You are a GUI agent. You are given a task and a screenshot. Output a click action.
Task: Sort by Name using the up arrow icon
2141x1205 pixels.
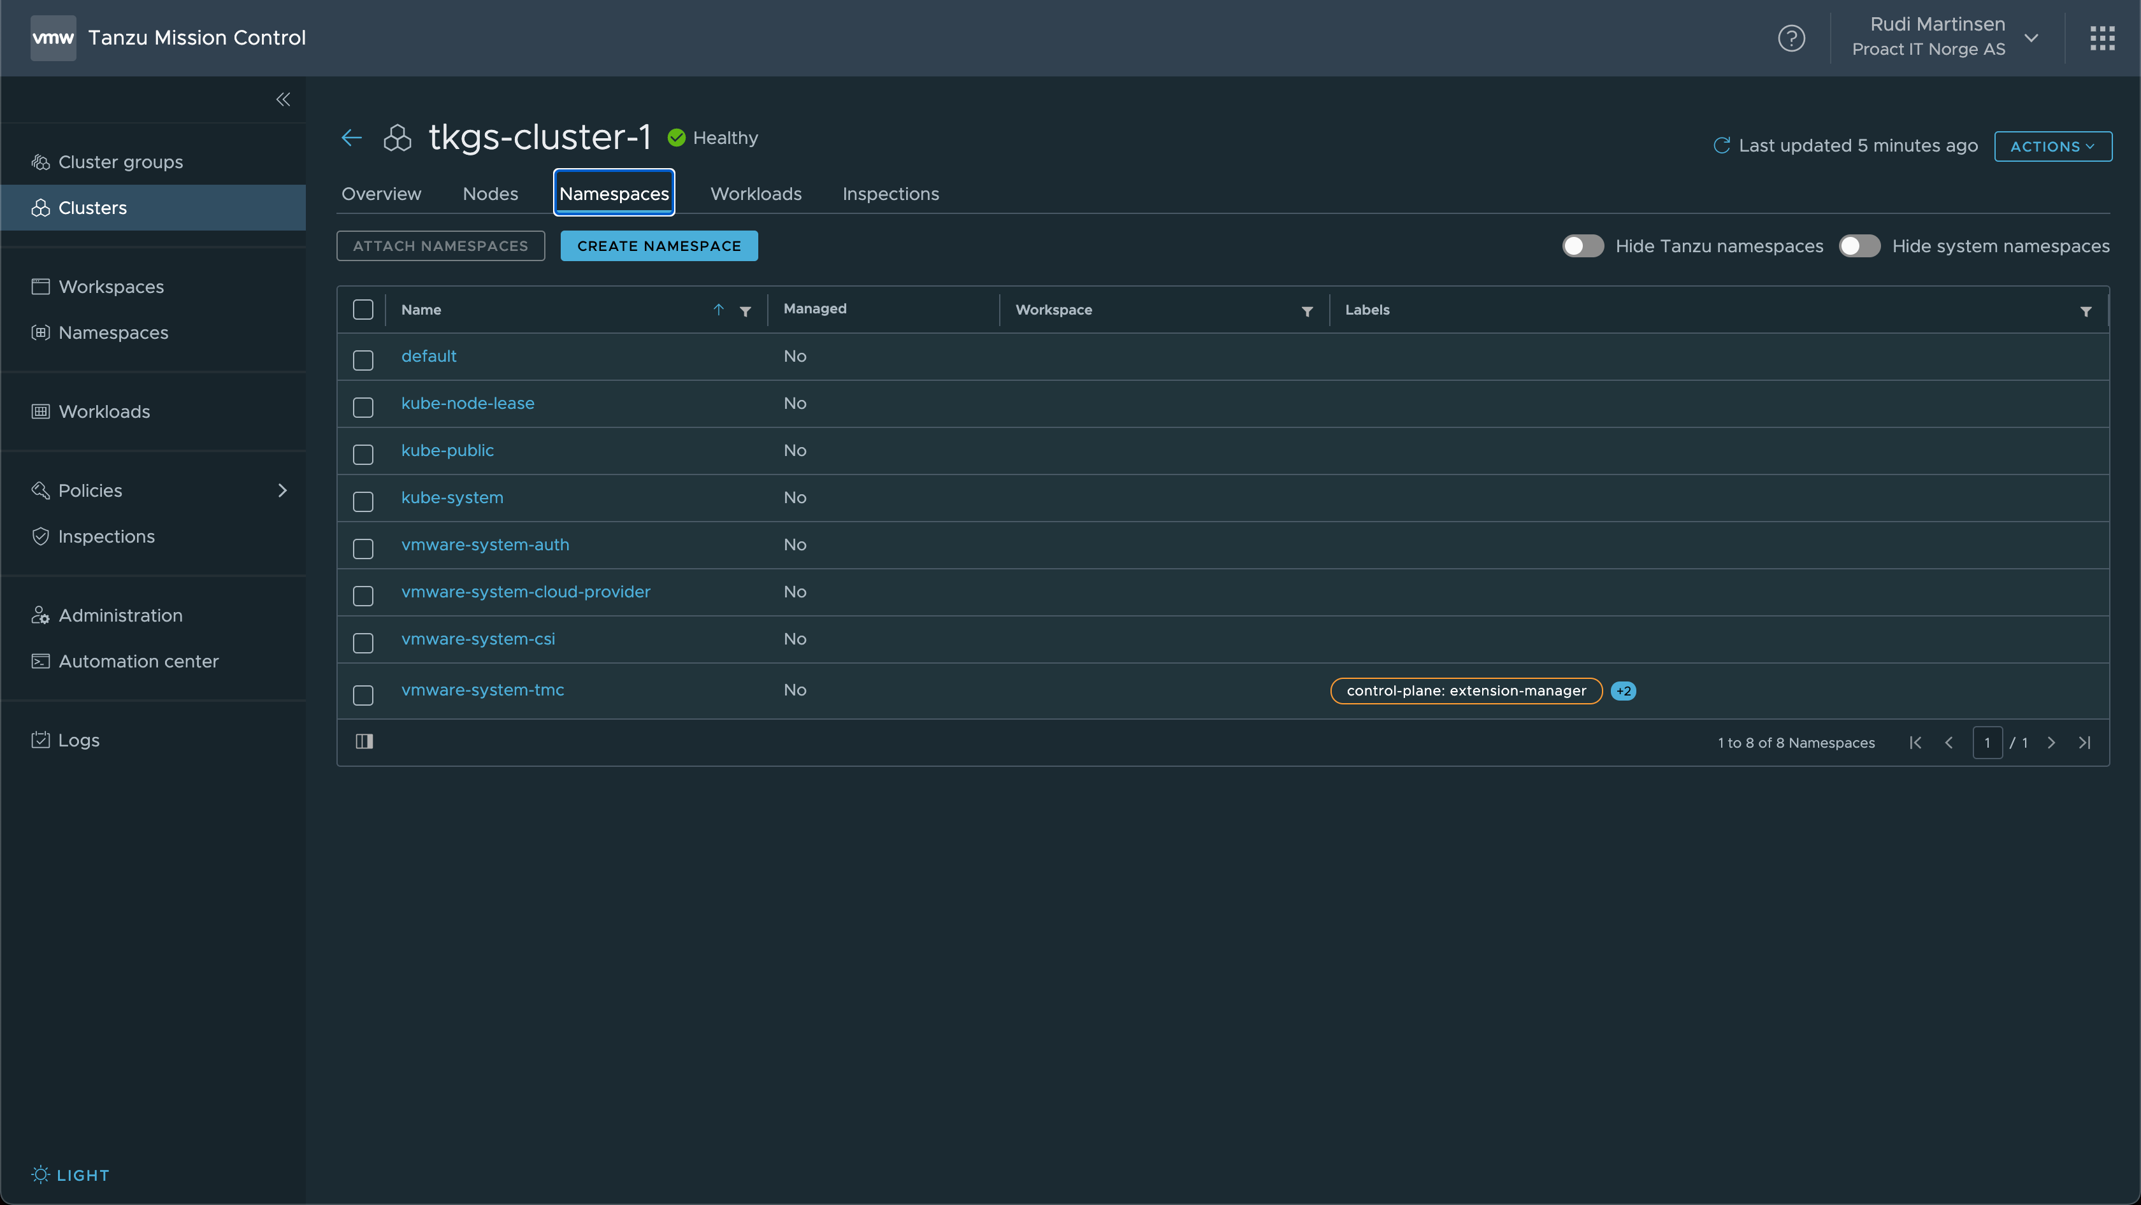[x=718, y=310]
